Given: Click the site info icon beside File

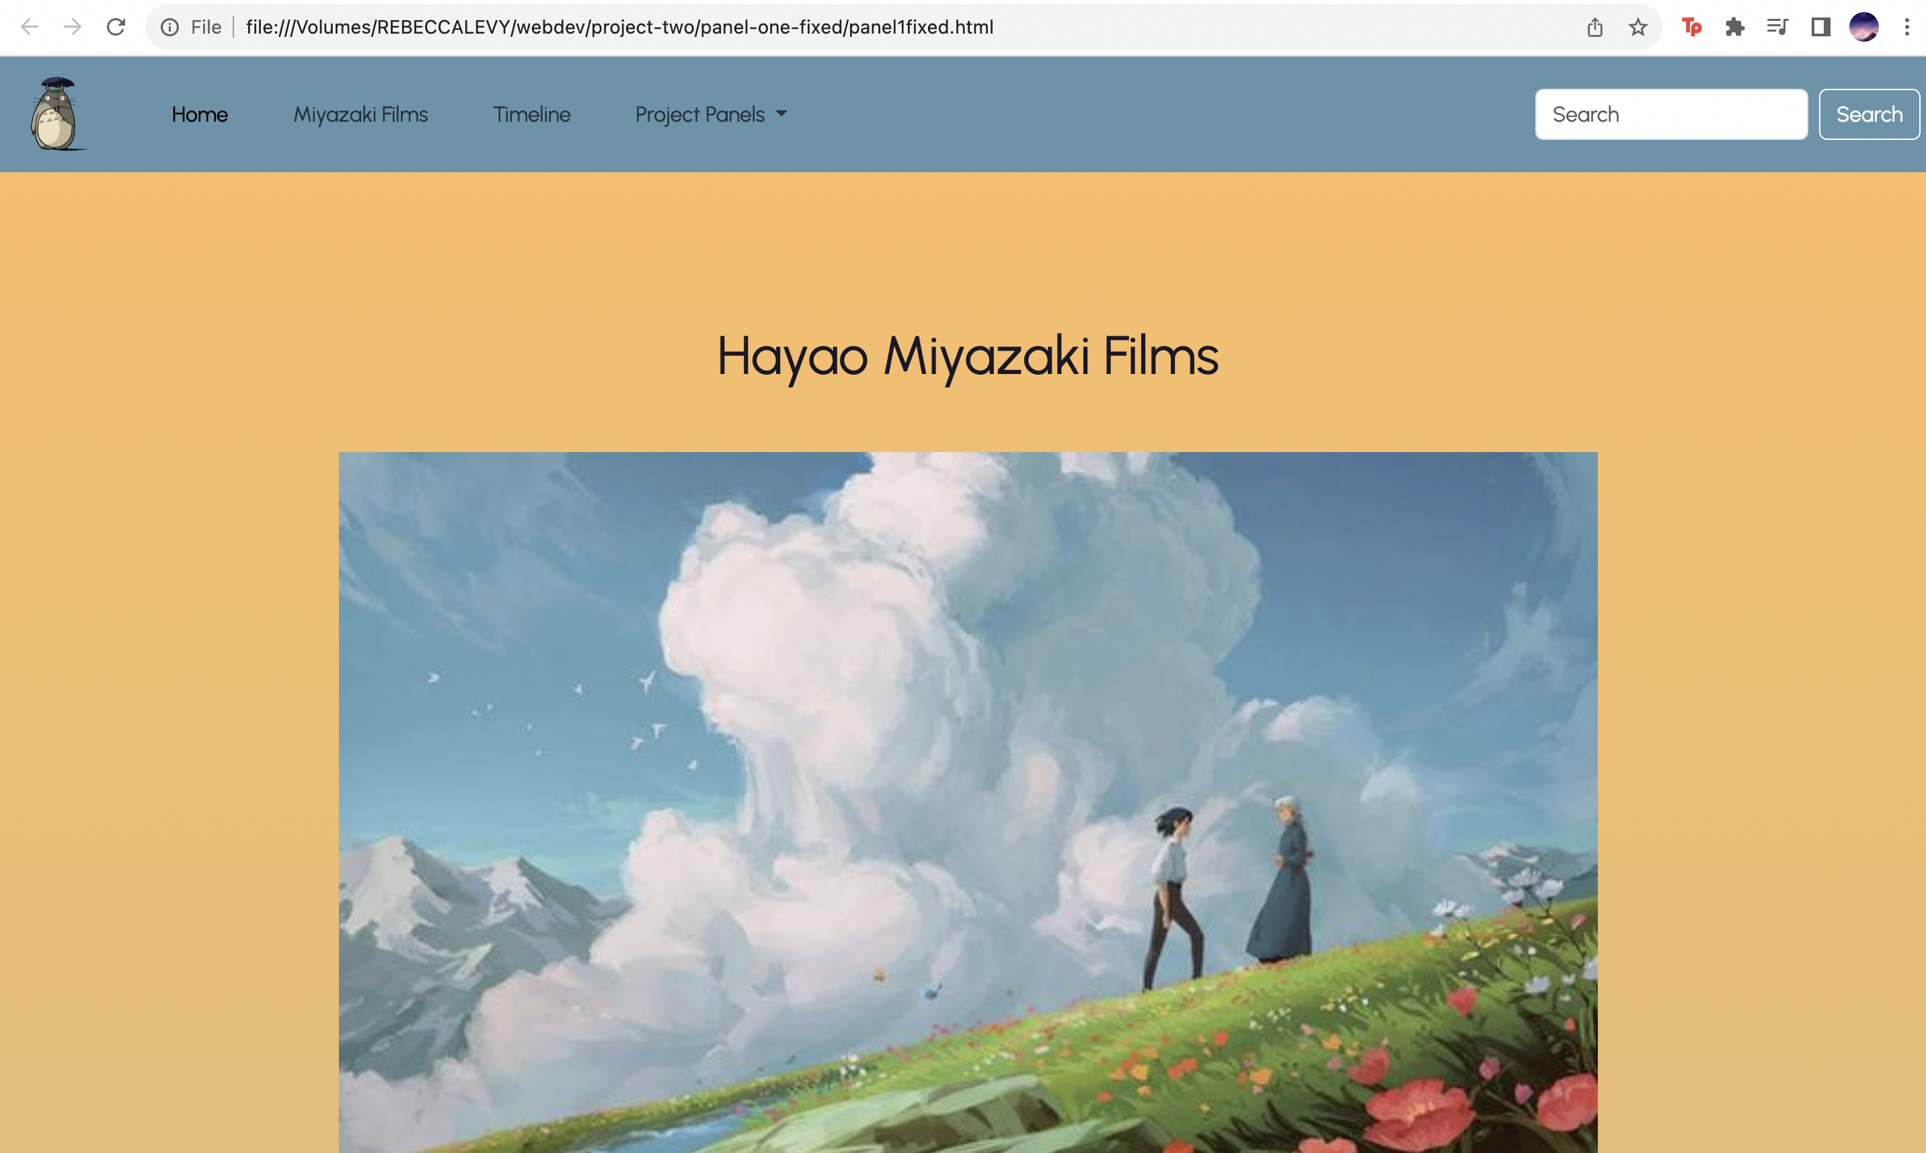Looking at the screenshot, I should [x=169, y=27].
